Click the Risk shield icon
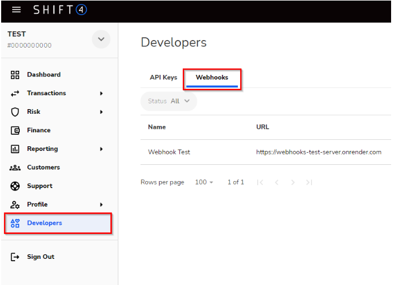The height and width of the screenshot is (285, 394). [x=16, y=112]
